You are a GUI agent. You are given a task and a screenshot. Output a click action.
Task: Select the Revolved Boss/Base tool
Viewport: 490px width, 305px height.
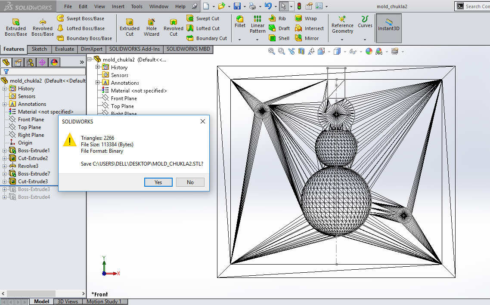point(43,28)
